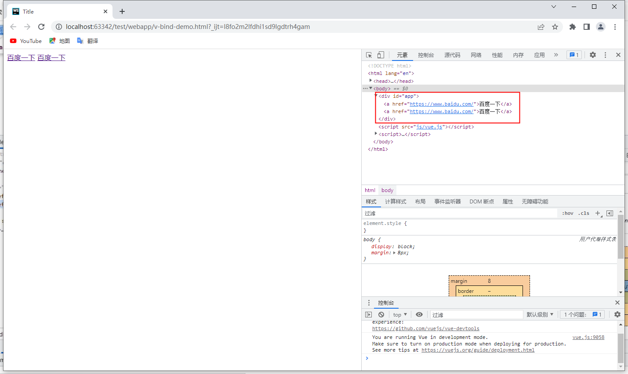Open the 地图 bookmark
This screenshot has height=374, width=628.
tap(59, 41)
